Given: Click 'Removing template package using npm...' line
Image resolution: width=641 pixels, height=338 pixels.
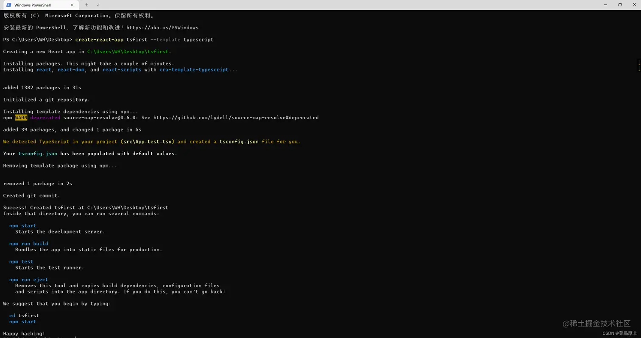Looking at the screenshot, I should click(x=60, y=166).
